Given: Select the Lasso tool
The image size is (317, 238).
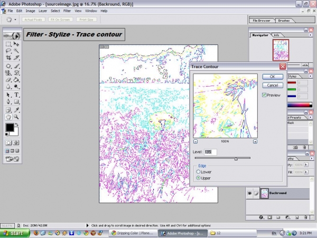Looking at the screenshot, I should click(x=8, y=51).
